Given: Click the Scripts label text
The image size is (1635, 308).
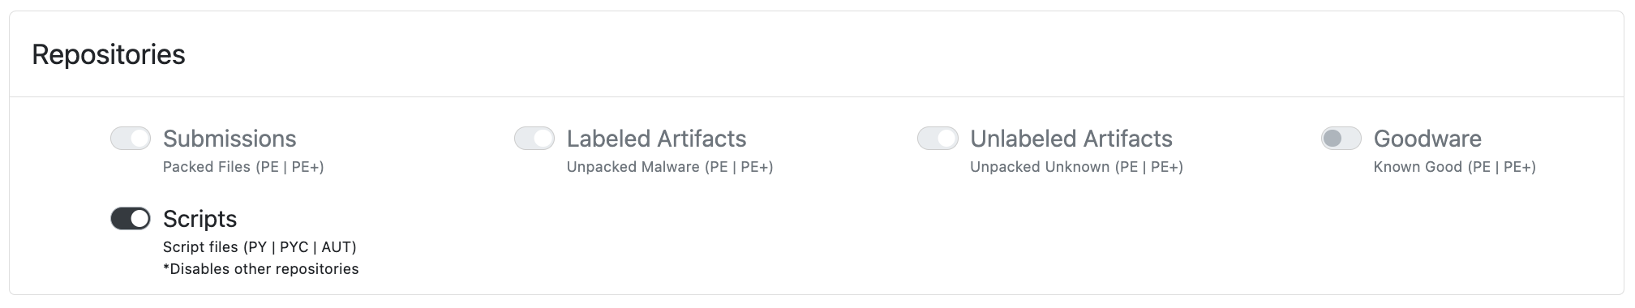Looking at the screenshot, I should (x=200, y=219).
